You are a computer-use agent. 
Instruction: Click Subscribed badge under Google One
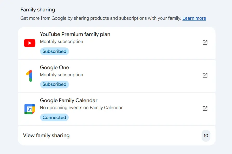click(54, 84)
